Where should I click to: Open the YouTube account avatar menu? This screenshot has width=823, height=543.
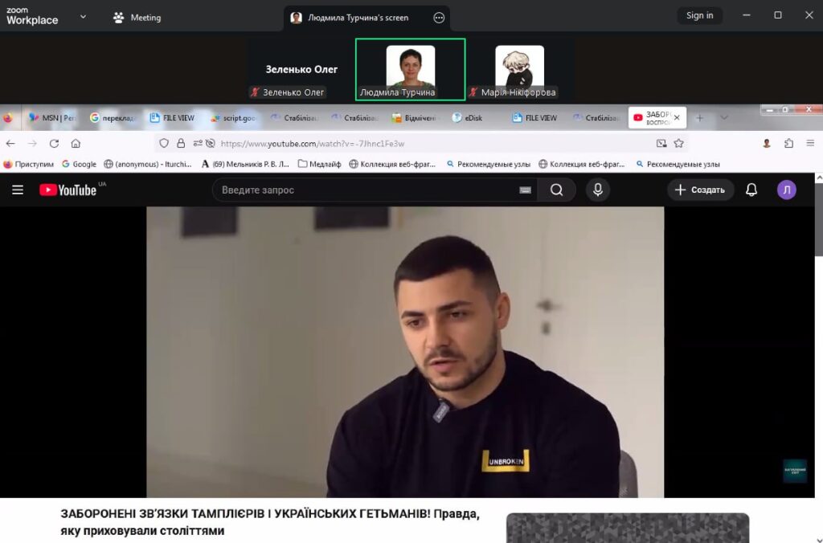786,190
